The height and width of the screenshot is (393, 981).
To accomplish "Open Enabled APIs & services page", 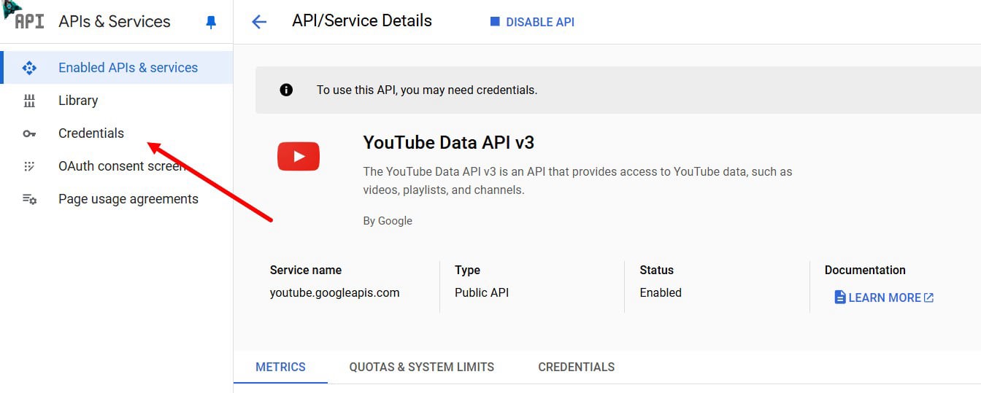I will coord(117,68).
